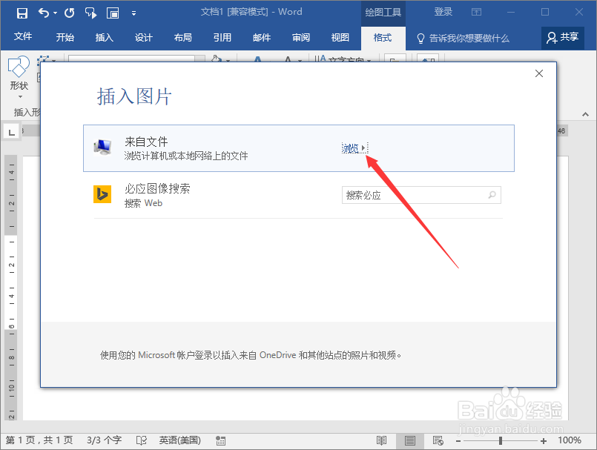Image resolution: width=597 pixels, height=450 pixels.
Task: Click the computer icon next to 来自文件
Action: pos(102,146)
